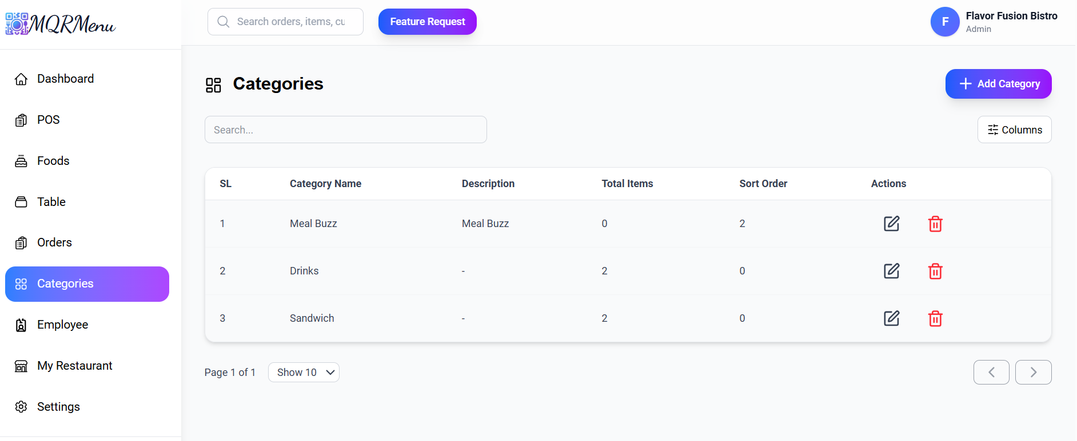Image resolution: width=1077 pixels, height=441 pixels.
Task: Remove the Sandwich category via trash icon
Action: point(935,318)
